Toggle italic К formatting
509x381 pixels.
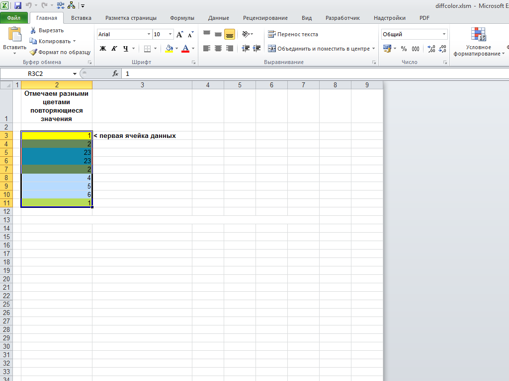pyautogui.click(x=114, y=49)
